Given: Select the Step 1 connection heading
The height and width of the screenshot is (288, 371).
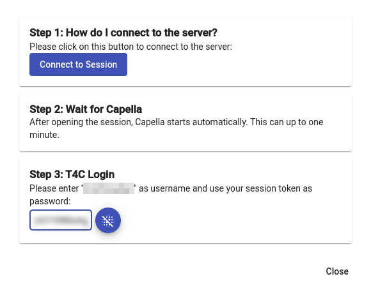Looking at the screenshot, I should coord(123,33).
